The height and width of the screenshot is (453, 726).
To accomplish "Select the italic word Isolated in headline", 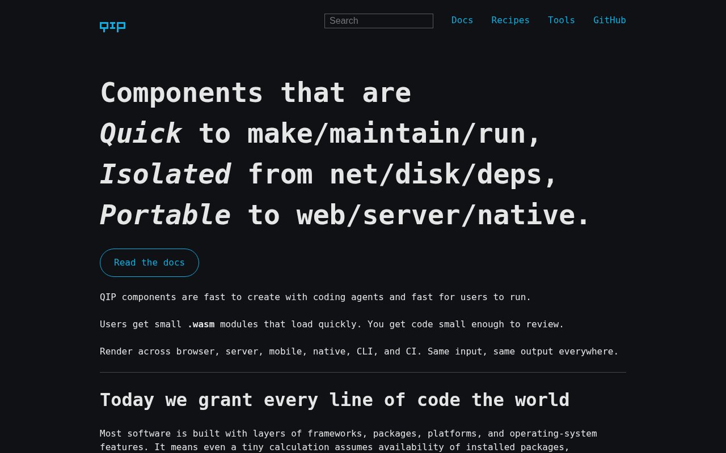I will (x=165, y=174).
